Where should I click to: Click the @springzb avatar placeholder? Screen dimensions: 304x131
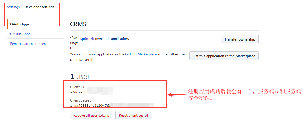[74, 43]
